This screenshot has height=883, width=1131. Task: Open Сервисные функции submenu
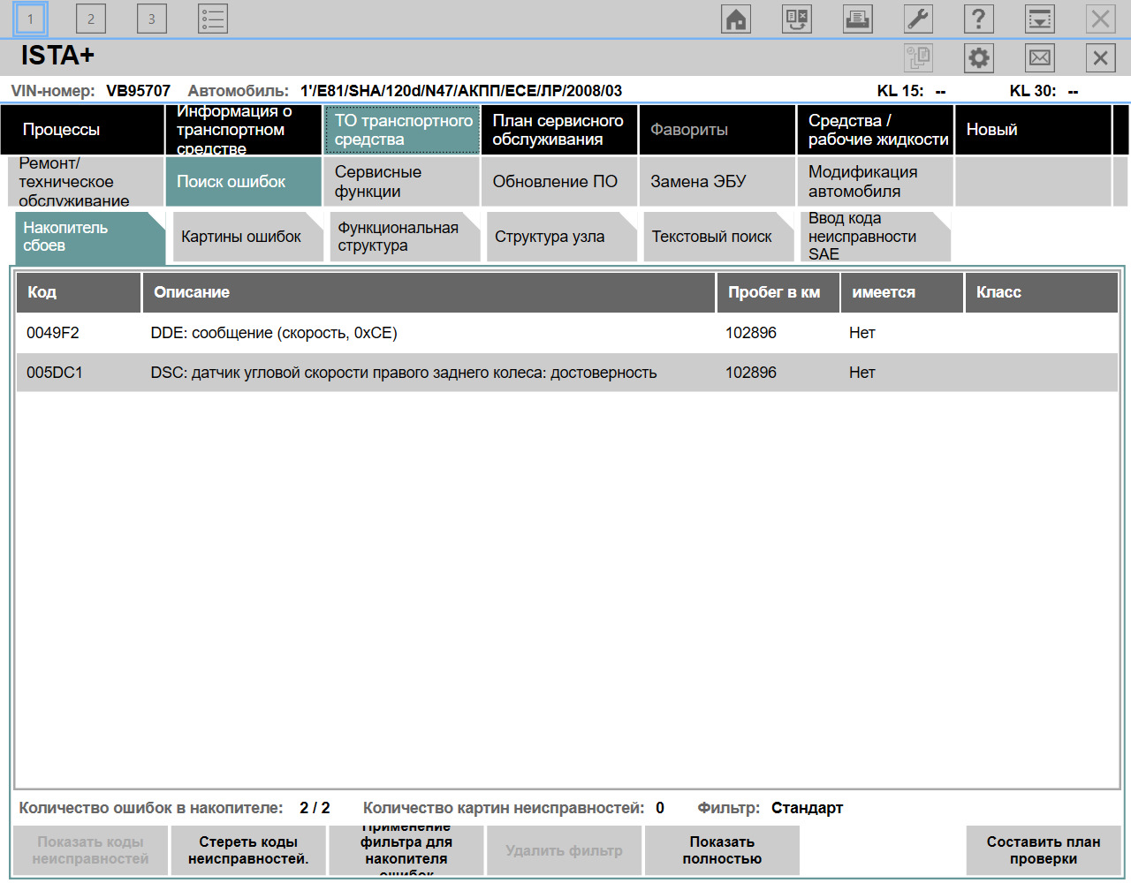point(402,182)
